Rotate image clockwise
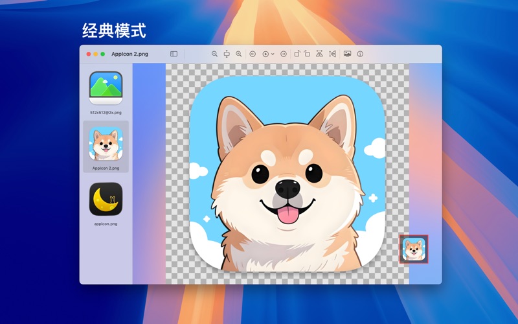The image size is (518, 324). (x=307, y=54)
